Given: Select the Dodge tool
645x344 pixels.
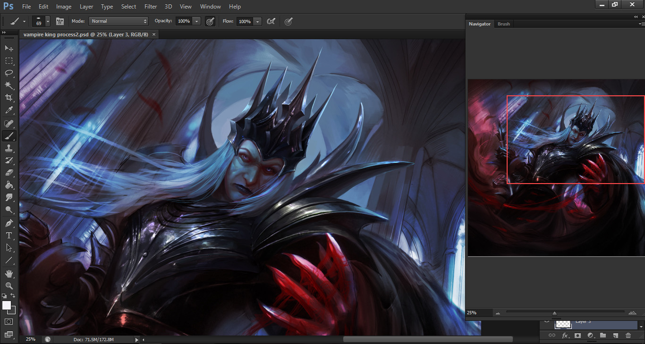Looking at the screenshot, I should click(9, 210).
